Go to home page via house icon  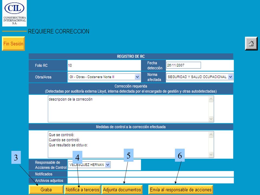click(x=251, y=44)
